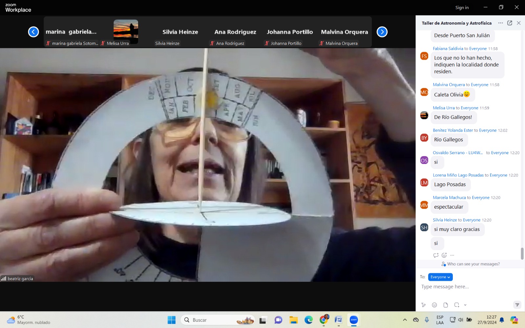The width and height of the screenshot is (525, 328).
Task: Click the Type message here field
Action: (x=469, y=287)
